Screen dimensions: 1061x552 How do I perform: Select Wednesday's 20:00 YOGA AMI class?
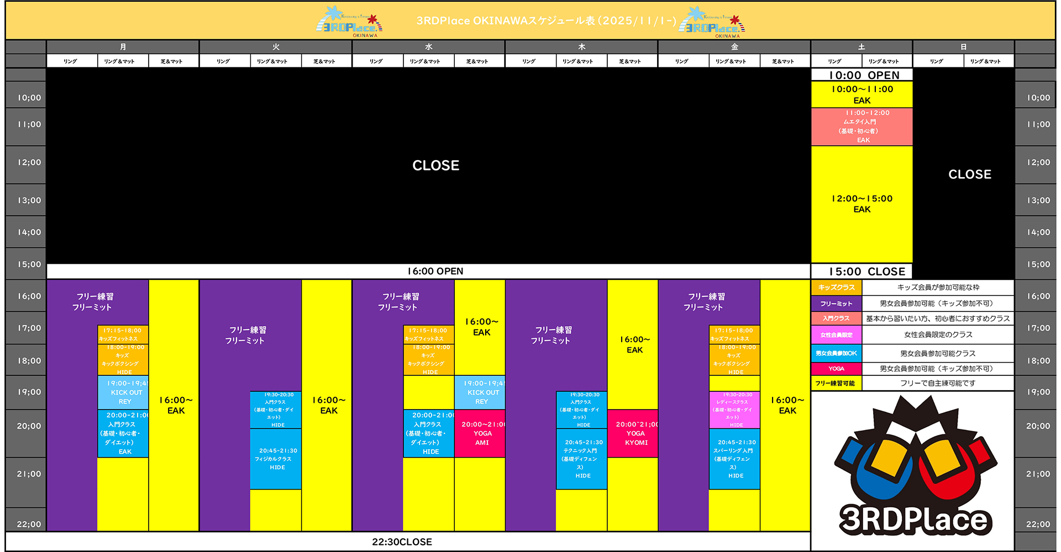[x=480, y=433]
